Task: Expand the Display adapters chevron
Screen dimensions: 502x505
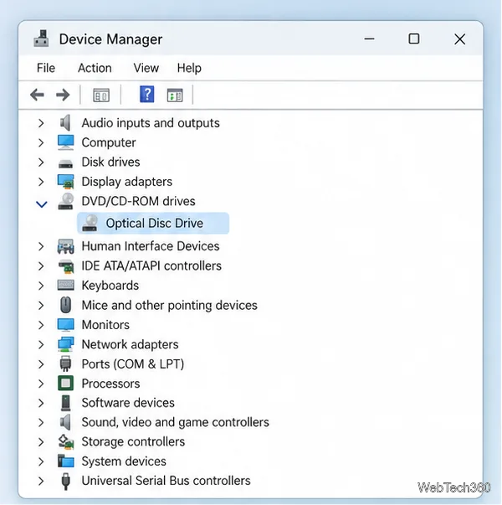Action: point(41,182)
